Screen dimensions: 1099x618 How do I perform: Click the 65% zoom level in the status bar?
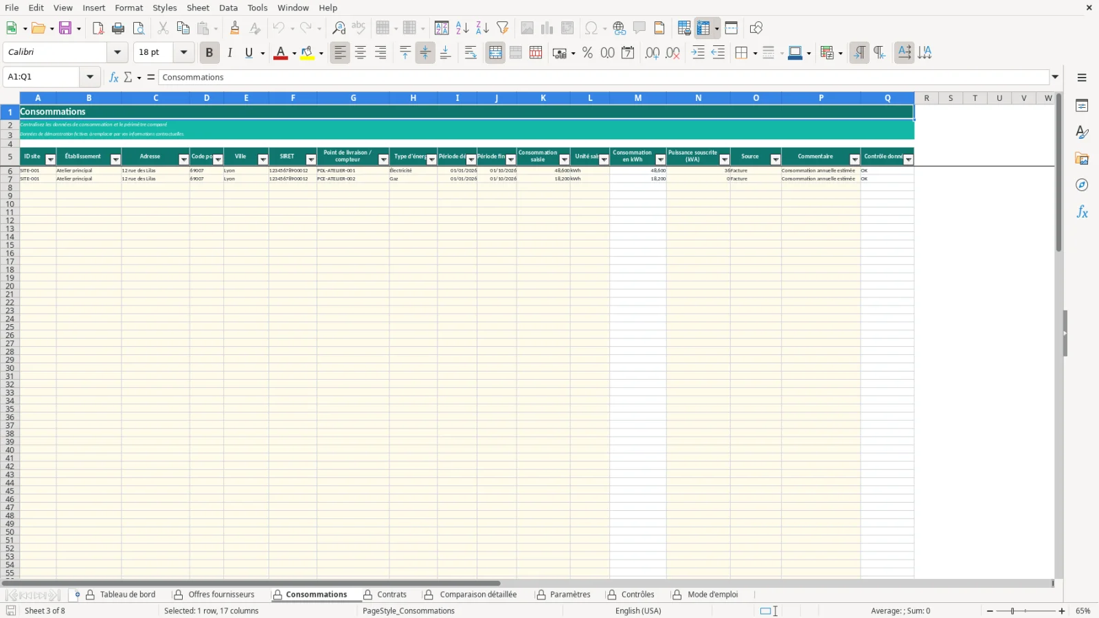(x=1083, y=611)
